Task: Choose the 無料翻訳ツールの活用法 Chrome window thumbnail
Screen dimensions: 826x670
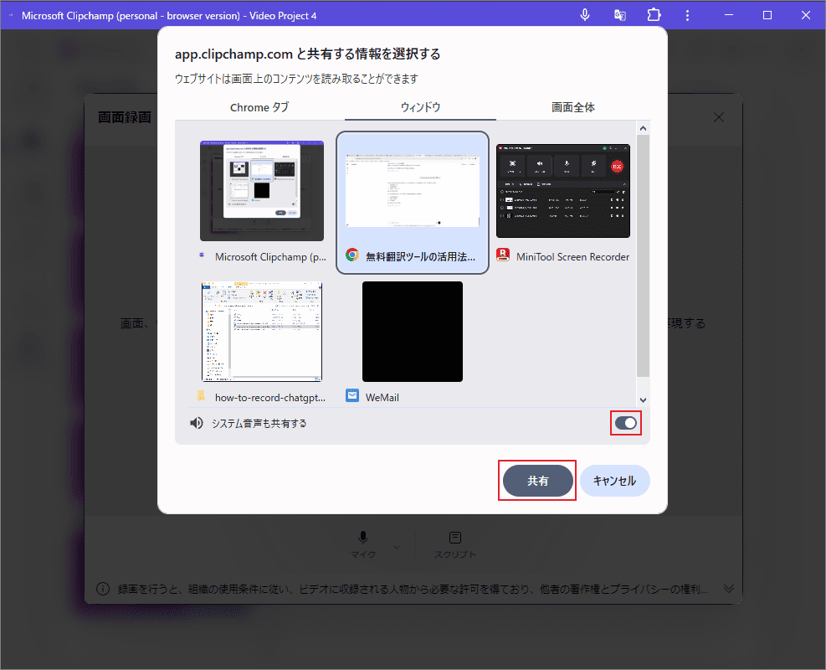Action: click(413, 191)
